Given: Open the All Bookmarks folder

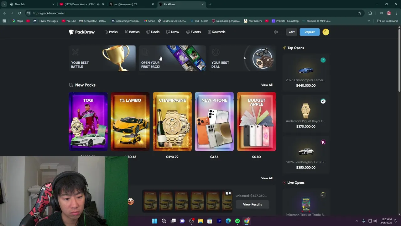Looking at the screenshot, I should coord(388,21).
